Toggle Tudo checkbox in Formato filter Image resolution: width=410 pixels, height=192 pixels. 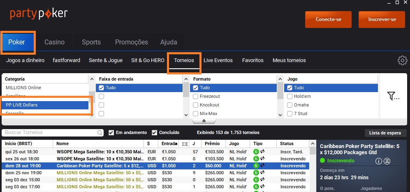pos(196,88)
